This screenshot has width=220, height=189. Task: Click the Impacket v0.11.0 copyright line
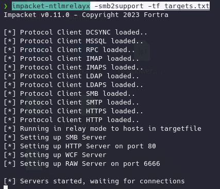tap(86, 15)
